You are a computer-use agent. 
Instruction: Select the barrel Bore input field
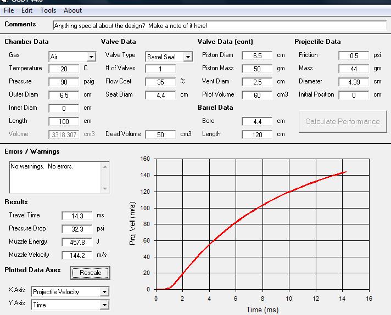257,121
